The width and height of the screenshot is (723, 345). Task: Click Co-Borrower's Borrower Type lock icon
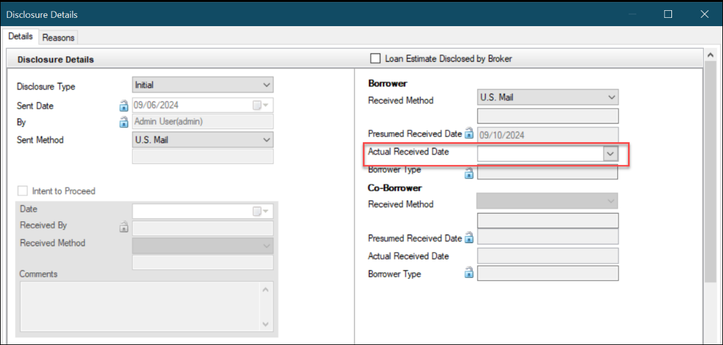pyautogui.click(x=469, y=273)
